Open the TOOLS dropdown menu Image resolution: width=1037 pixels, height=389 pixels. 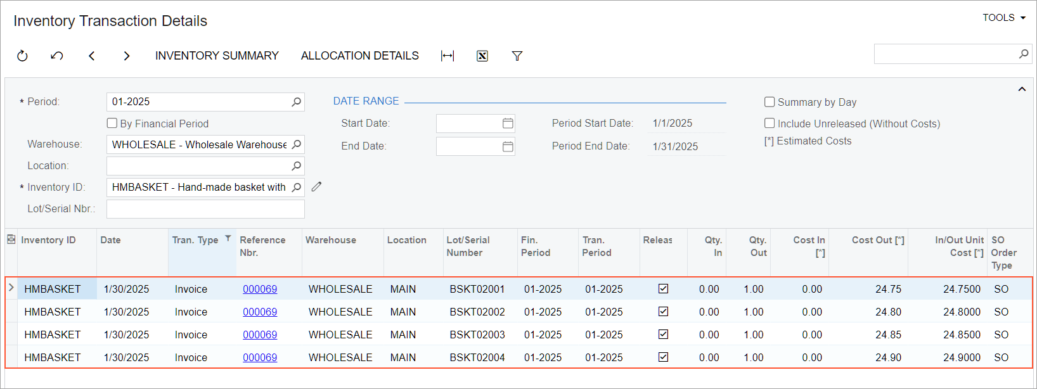(1003, 18)
